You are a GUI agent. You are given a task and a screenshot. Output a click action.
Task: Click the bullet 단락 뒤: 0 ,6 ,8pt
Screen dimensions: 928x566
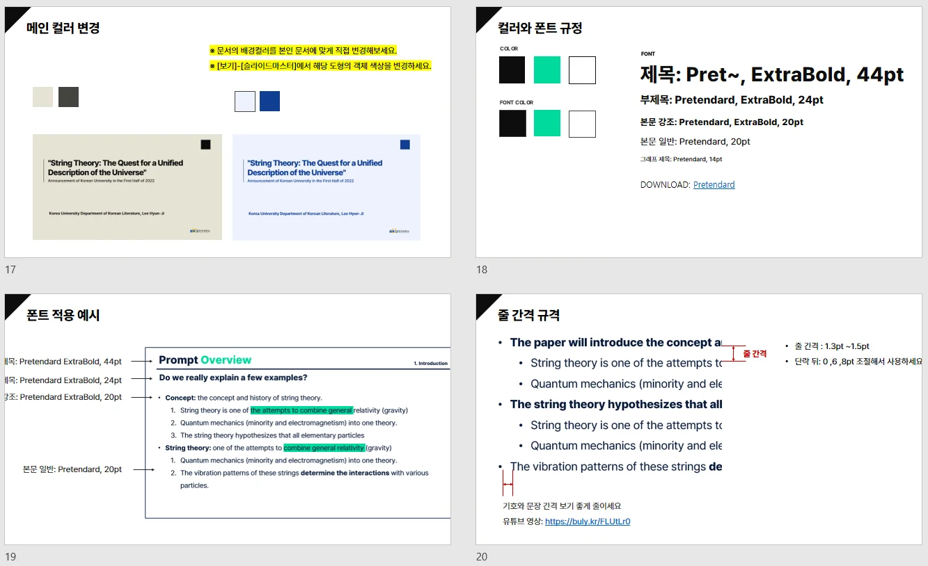[858, 362]
